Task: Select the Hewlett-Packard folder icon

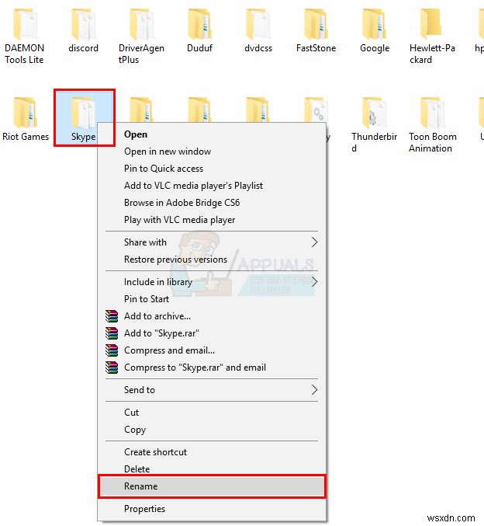Action: click(432, 24)
